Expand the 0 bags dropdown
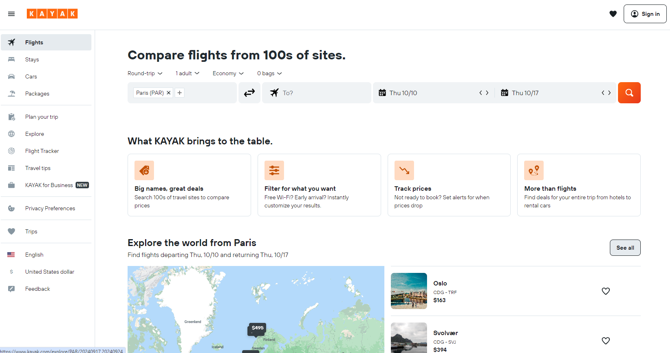Viewport: 670px width, 353px height. pyautogui.click(x=269, y=73)
